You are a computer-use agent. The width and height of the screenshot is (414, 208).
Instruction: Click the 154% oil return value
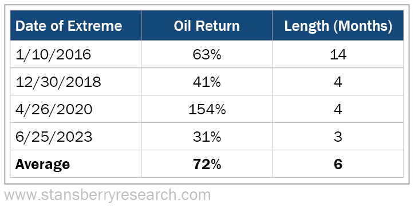tap(207, 109)
